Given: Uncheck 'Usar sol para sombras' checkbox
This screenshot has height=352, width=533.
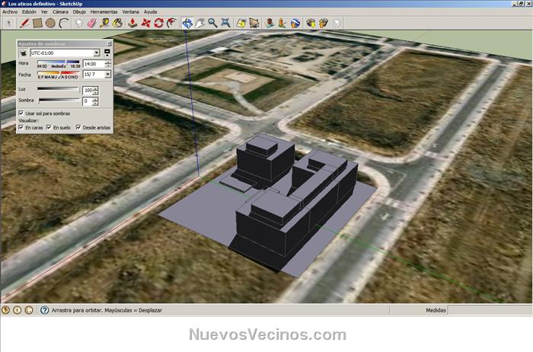Looking at the screenshot, I should click(x=21, y=114).
